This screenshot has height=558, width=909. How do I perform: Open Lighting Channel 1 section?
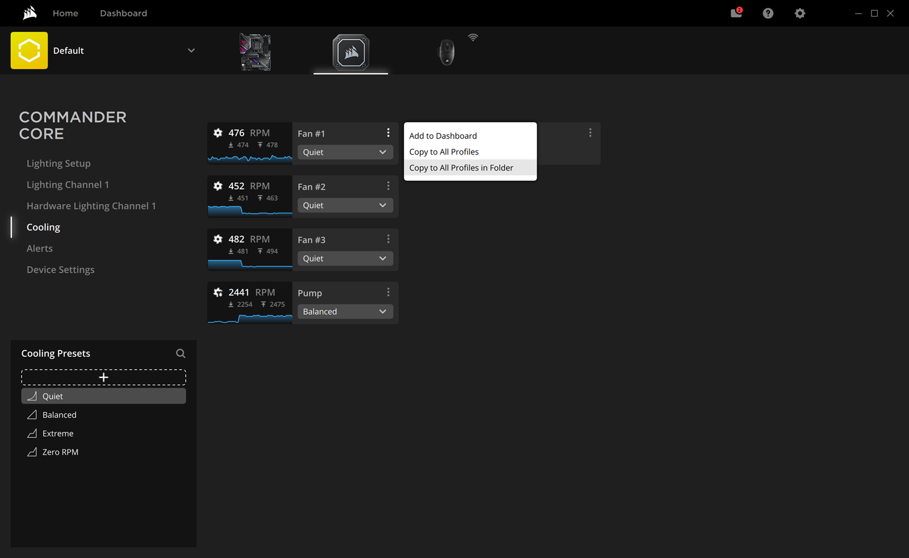[x=68, y=185]
